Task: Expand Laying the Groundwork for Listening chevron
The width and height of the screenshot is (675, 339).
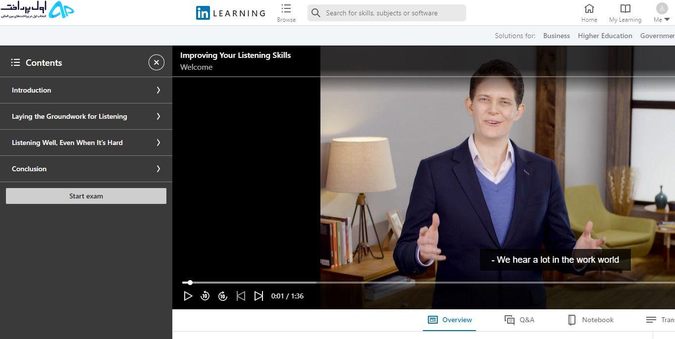Action: [x=158, y=116]
